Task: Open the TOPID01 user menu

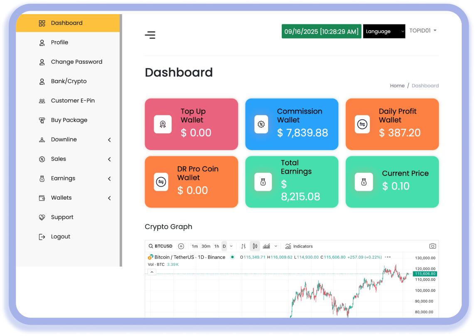Action: (x=423, y=31)
